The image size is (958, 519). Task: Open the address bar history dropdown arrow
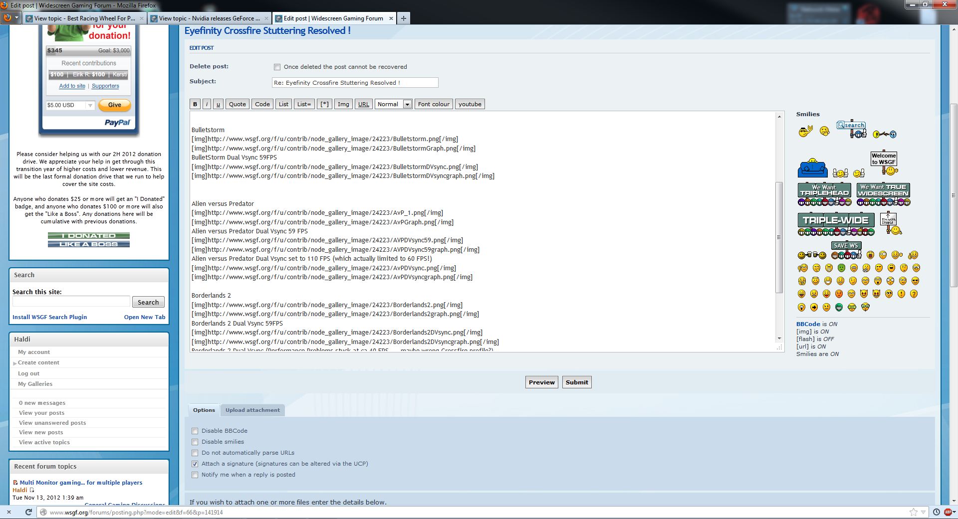pos(924,512)
